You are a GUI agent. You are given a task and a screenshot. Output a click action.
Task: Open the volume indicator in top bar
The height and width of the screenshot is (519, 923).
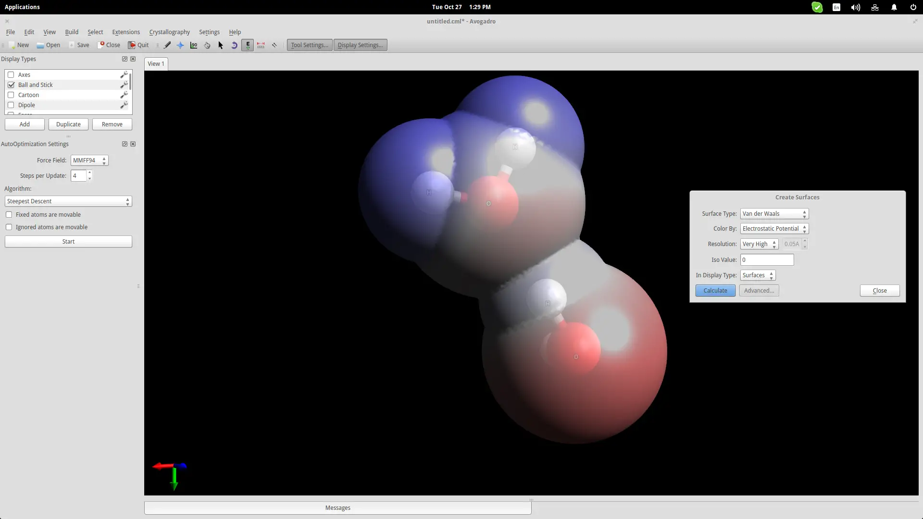click(856, 7)
